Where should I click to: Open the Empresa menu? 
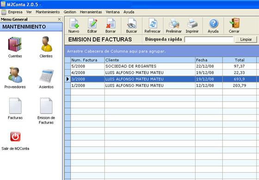15,12
